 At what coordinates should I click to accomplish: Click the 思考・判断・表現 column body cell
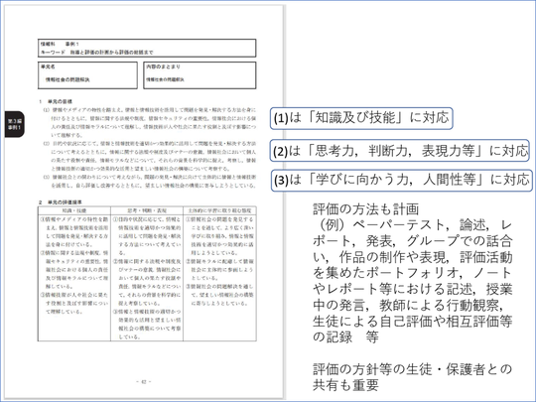pos(147,278)
